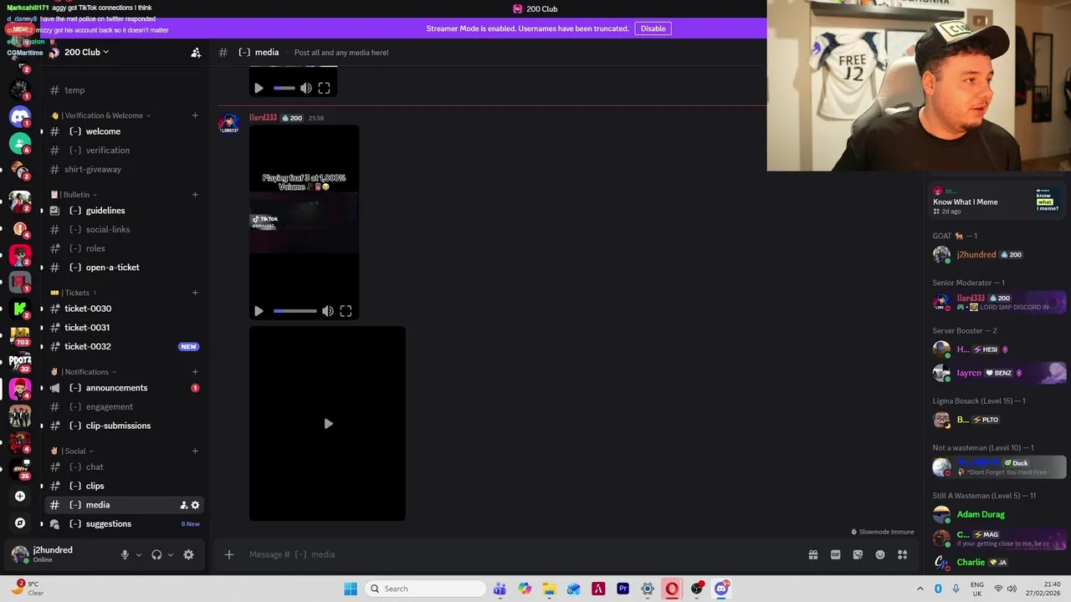Open the ticket-0032 channel
This screenshot has width=1071, height=602.
(125, 346)
